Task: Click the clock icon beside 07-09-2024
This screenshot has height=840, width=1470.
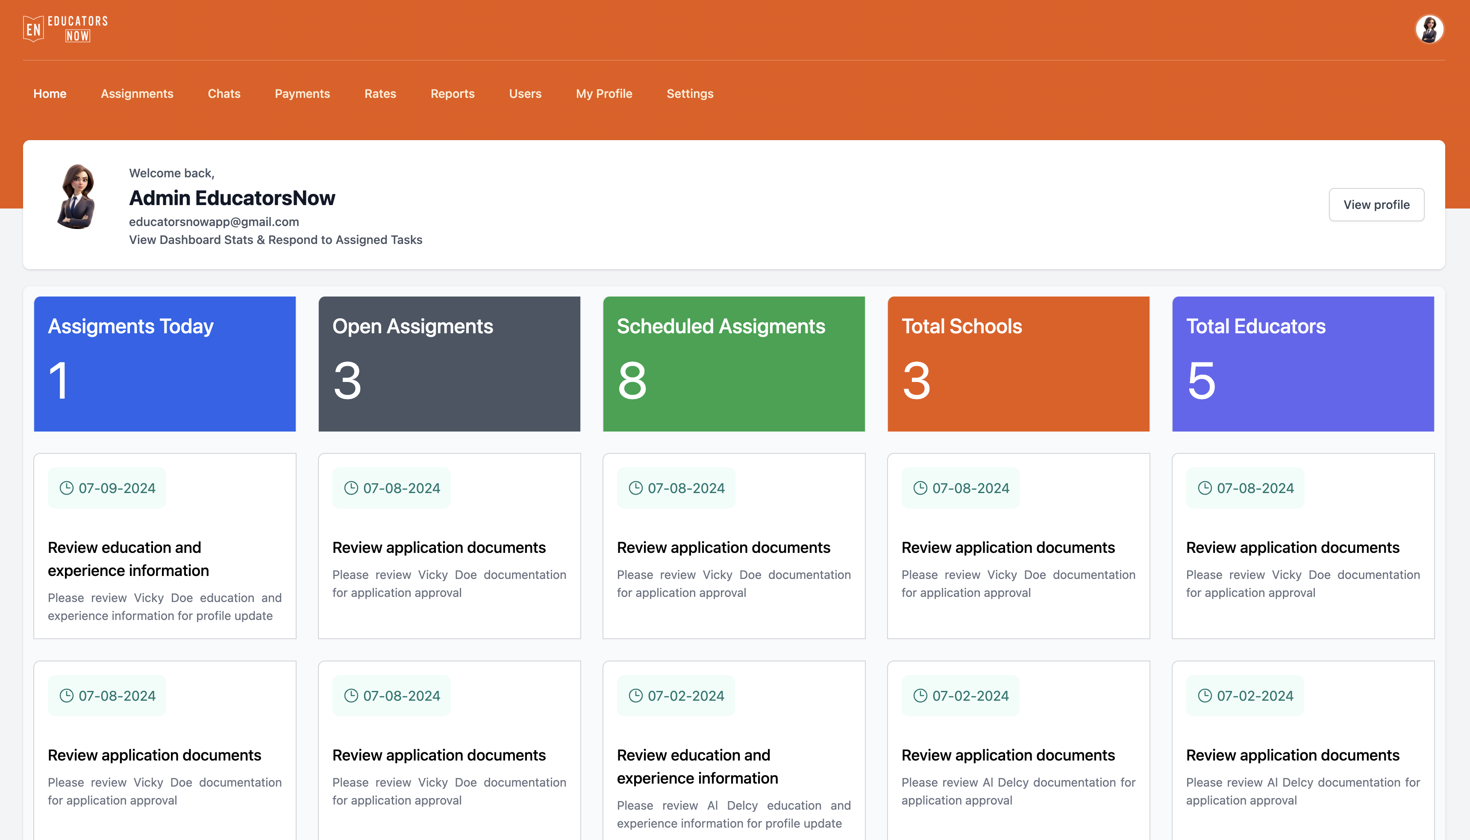Action: coord(67,488)
